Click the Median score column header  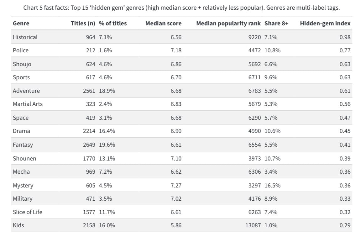[x=163, y=23]
